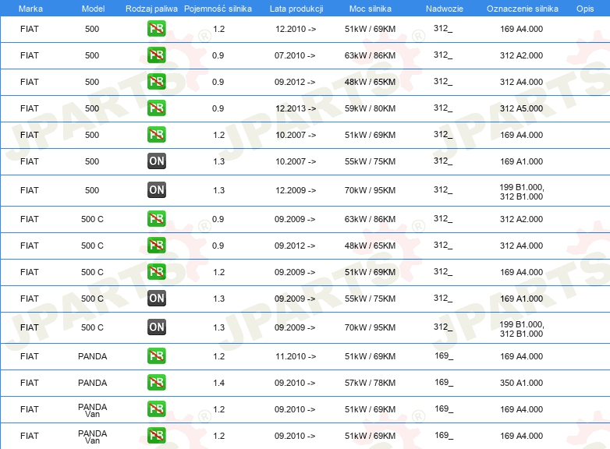This screenshot has height=449, width=610.
Task: Click the Rodzaj paliwa column header
Action: 151,9
